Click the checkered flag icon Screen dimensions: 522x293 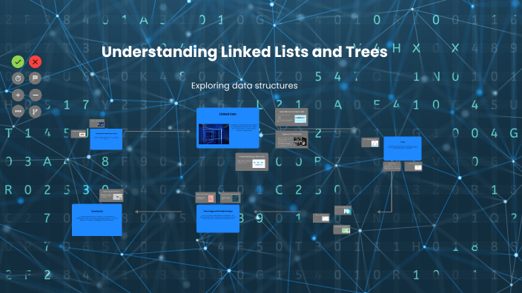point(35,78)
